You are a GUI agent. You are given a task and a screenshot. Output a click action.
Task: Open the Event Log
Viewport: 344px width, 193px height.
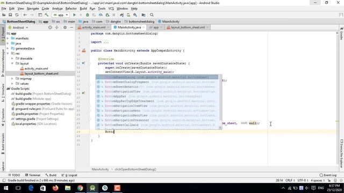[x=328, y=175]
